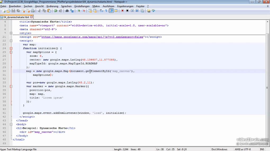
Task: Collapse function initialize at line 24
Action: pyautogui.click(x=11, y=48)
